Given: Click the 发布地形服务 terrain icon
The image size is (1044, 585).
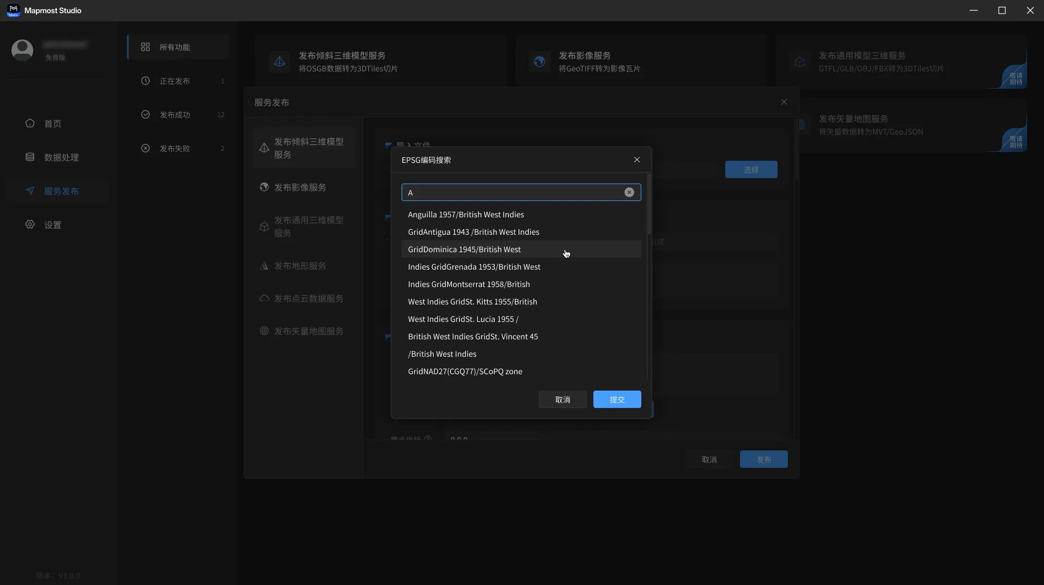Looking at the screenshot, I should (264, 266).
